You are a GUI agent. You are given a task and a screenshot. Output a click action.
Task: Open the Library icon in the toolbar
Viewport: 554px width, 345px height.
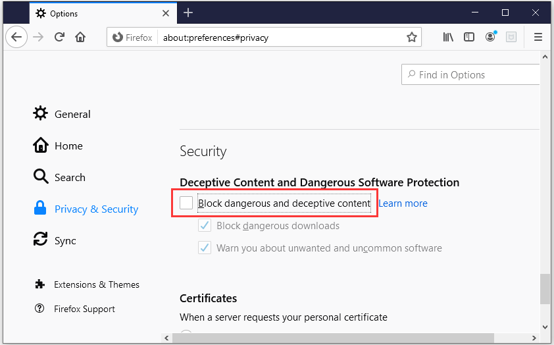click(448, 37)
